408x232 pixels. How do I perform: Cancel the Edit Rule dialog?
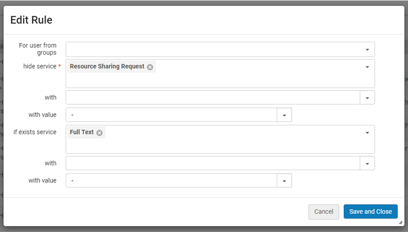(x=323, y=212)
